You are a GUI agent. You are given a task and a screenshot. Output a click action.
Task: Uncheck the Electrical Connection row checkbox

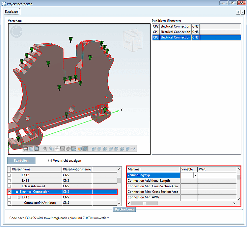click(9, 192)
